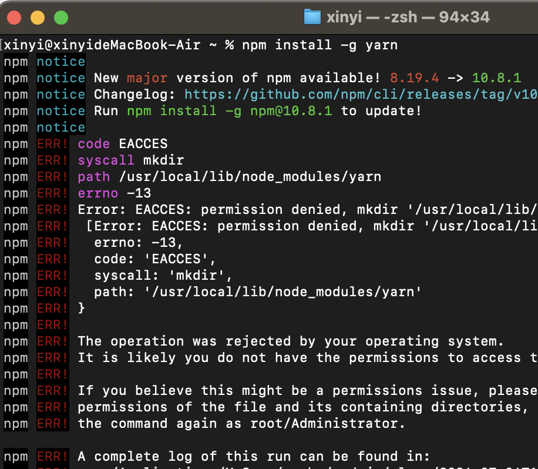Click the closing brace '}' line

tap(81, 308)
